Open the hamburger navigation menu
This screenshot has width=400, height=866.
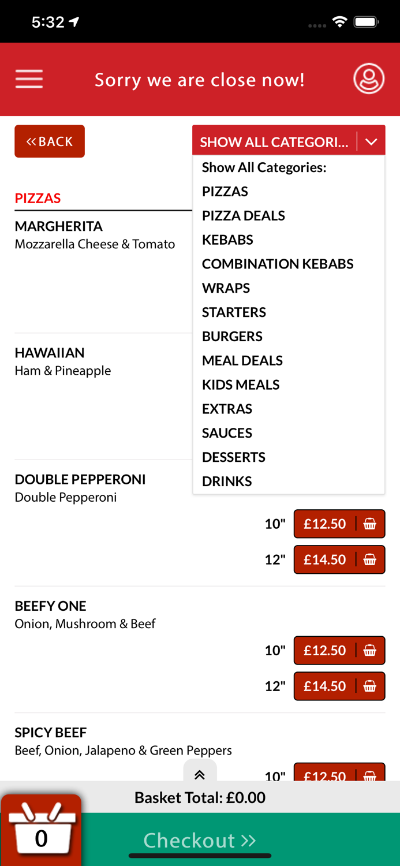(29, 79)
